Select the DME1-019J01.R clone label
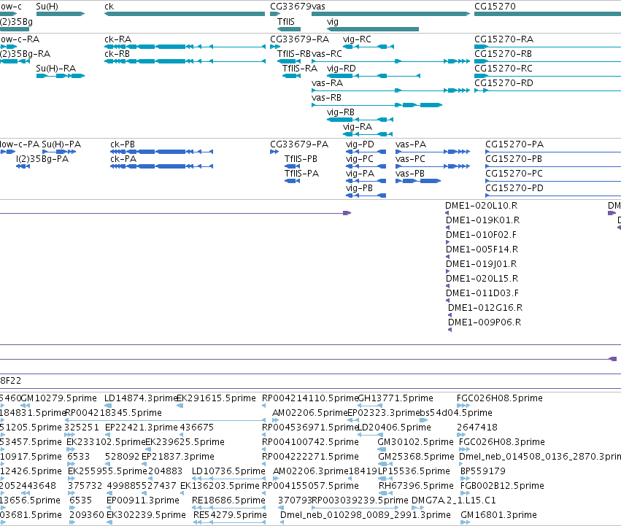The width and height of the screenshot is (621, 526). click(x=482, y=264)
